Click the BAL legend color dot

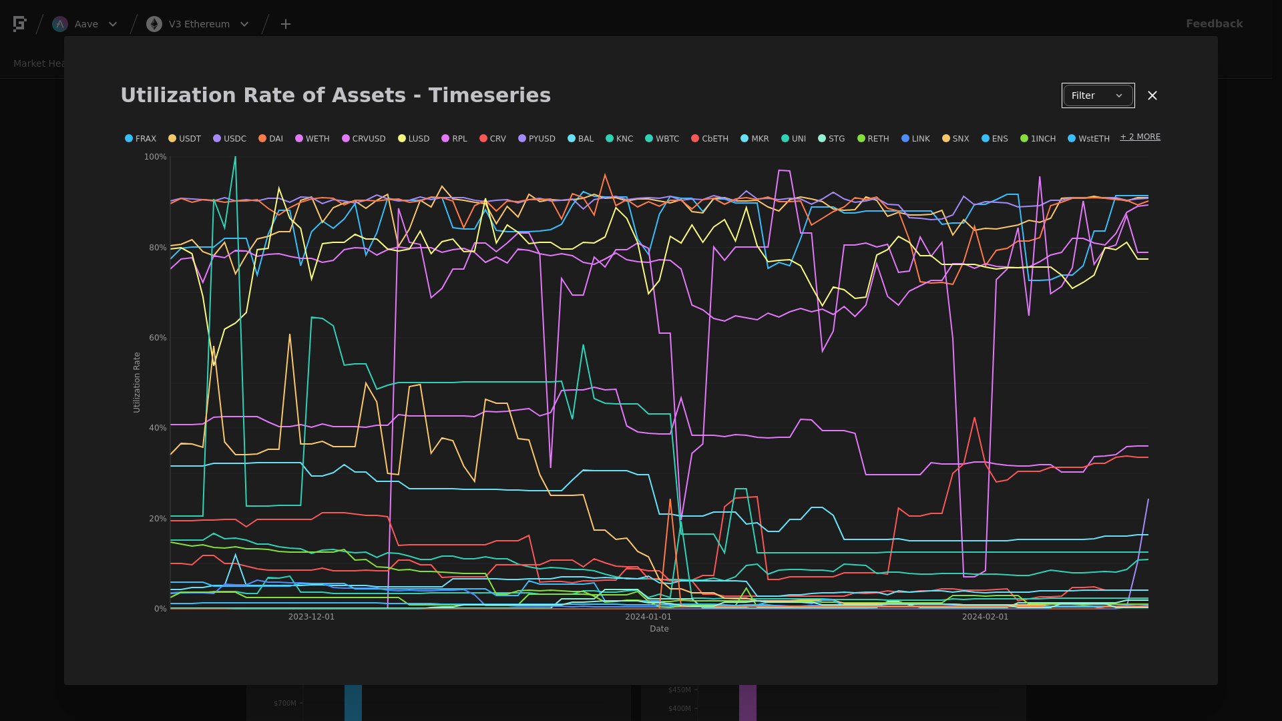(572, 139)
